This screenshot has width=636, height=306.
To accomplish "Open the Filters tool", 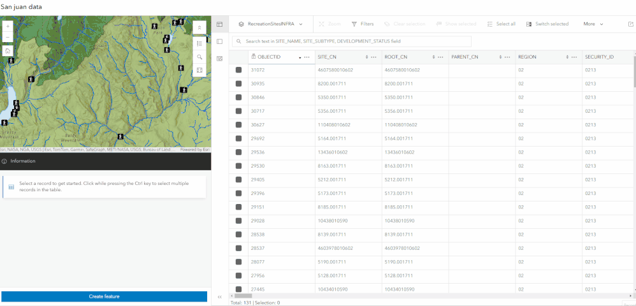I will [x=363, y=24].
